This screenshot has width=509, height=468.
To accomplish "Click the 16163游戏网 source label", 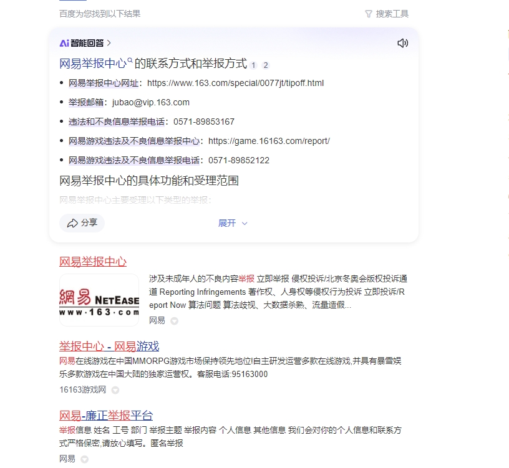I will [x=83, y=390].
